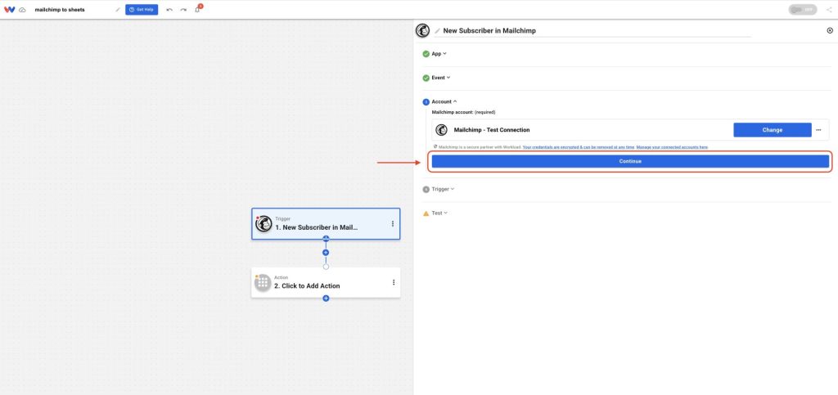Click the warning triangle beside Test
This screenshot has width=838, height=395.
426,213
